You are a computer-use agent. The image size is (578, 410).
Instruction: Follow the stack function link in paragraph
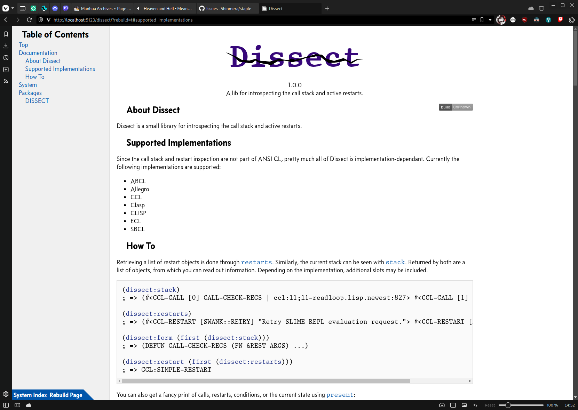395,262
